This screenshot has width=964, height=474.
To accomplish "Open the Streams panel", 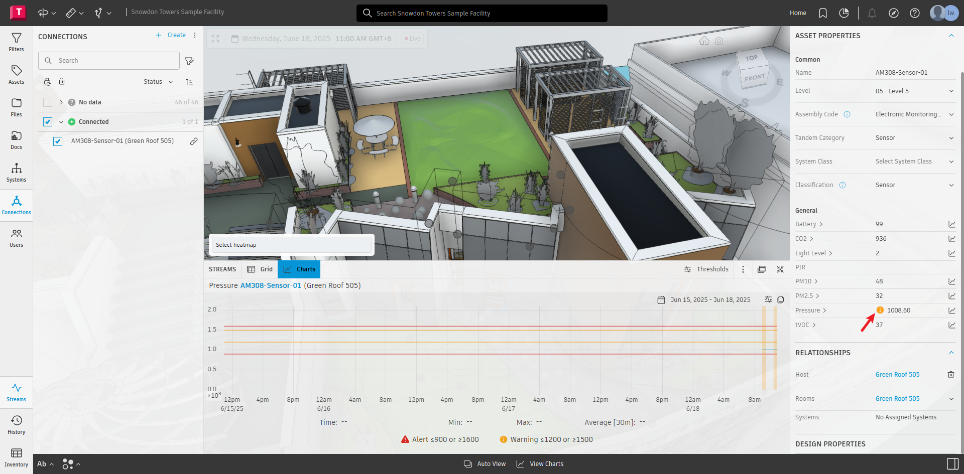I will point(16,392).
